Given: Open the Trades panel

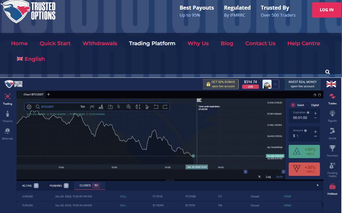Looking at the screenshot, I should pyautogui.click(x=332, y=98).
